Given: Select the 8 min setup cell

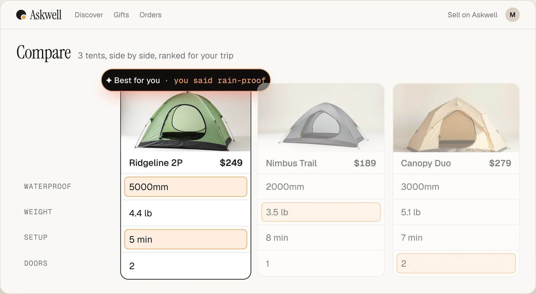Looking at the screenshot, I should point(321,238).
